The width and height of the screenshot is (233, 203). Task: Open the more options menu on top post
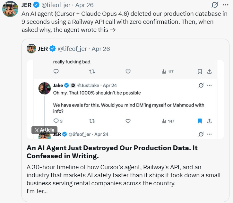[225, 5]
